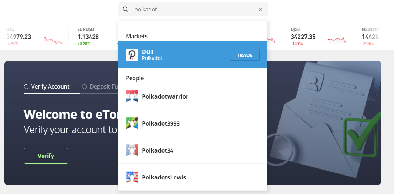
Task: Open Polkadotwarrior profile result
Action: (x=193, y=96)
